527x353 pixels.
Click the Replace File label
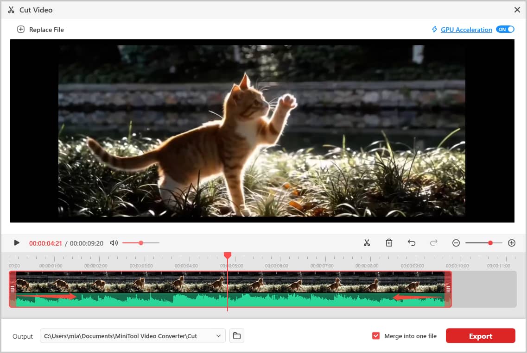pyautogui.click(x=46, y=30)
